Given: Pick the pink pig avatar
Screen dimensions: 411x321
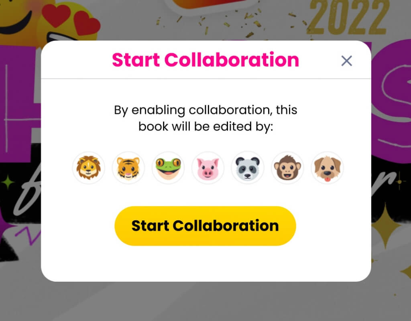Looking at the screenshot, I should (208, 168).
